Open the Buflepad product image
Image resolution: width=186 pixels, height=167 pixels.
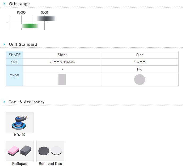point(20,151)
